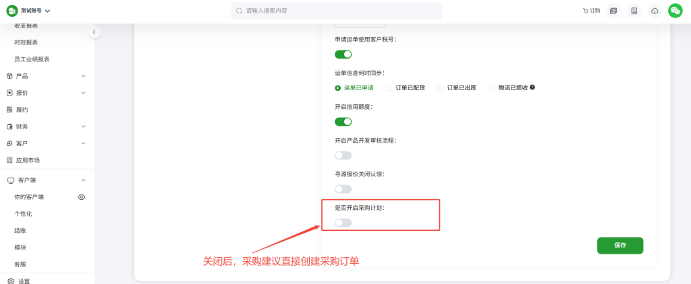The image size is (691, 284).
Task: Collapse the sidebar with the arrow button
Action: point(94,32)
